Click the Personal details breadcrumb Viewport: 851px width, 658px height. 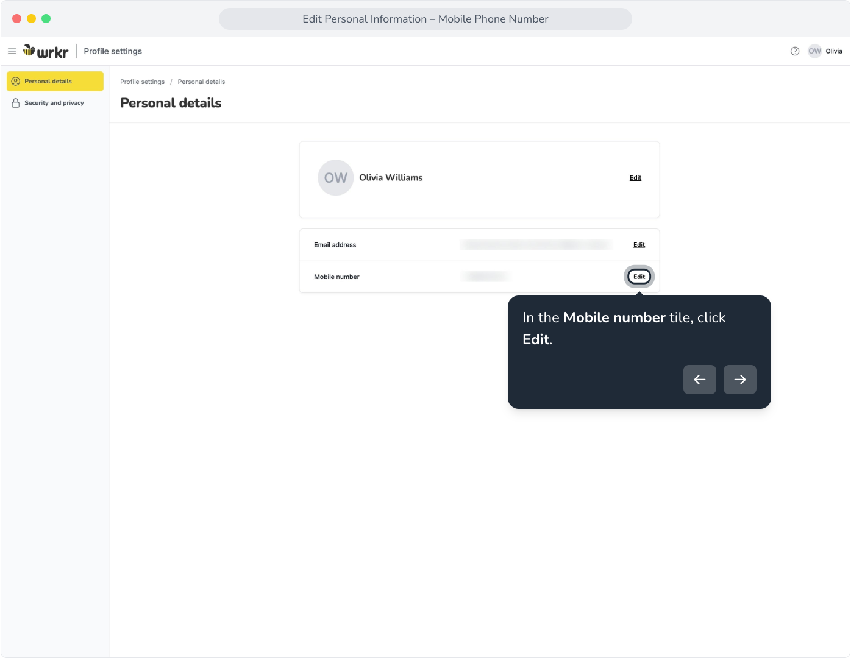tap(201, 82)
